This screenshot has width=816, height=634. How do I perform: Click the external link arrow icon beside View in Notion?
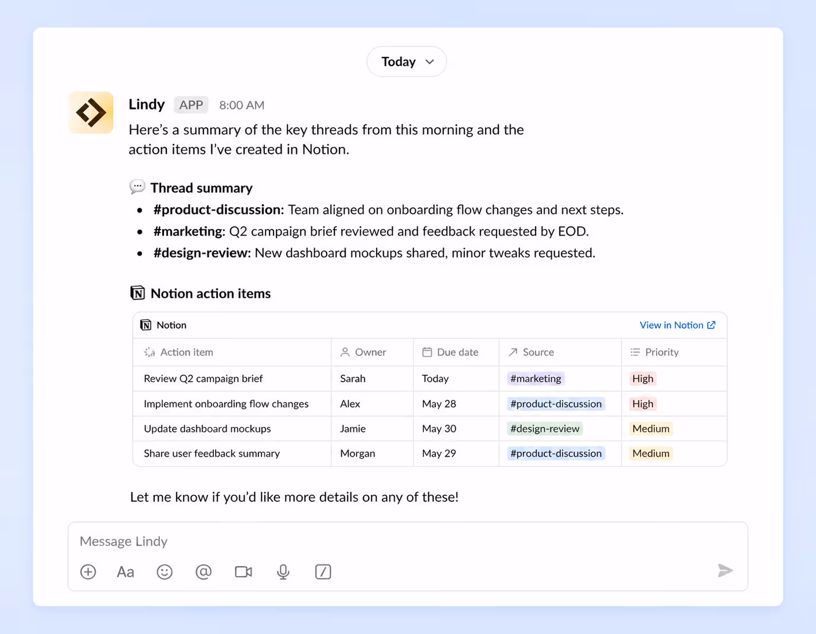[711, 325]
